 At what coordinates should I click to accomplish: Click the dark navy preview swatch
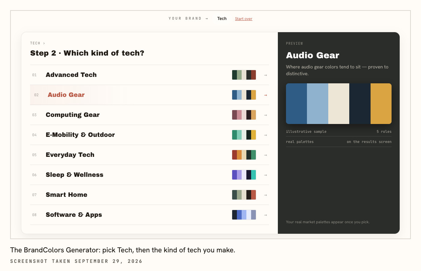(x=360, y=104)
